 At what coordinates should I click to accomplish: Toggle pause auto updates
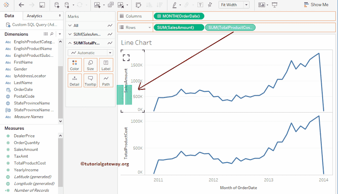tap(67, 5)
